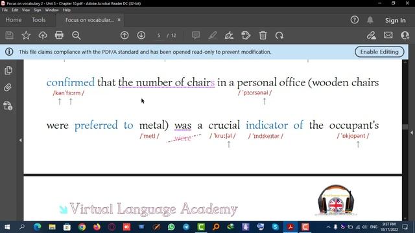Open the attachments paperclip panel
This screenshot has height=233, width=415.
[8, 87]
